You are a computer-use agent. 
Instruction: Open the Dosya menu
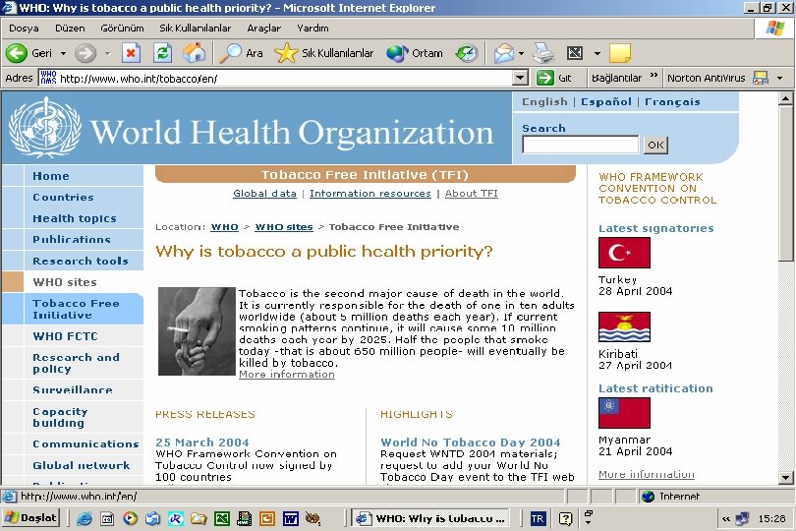(x=24, y=28)
